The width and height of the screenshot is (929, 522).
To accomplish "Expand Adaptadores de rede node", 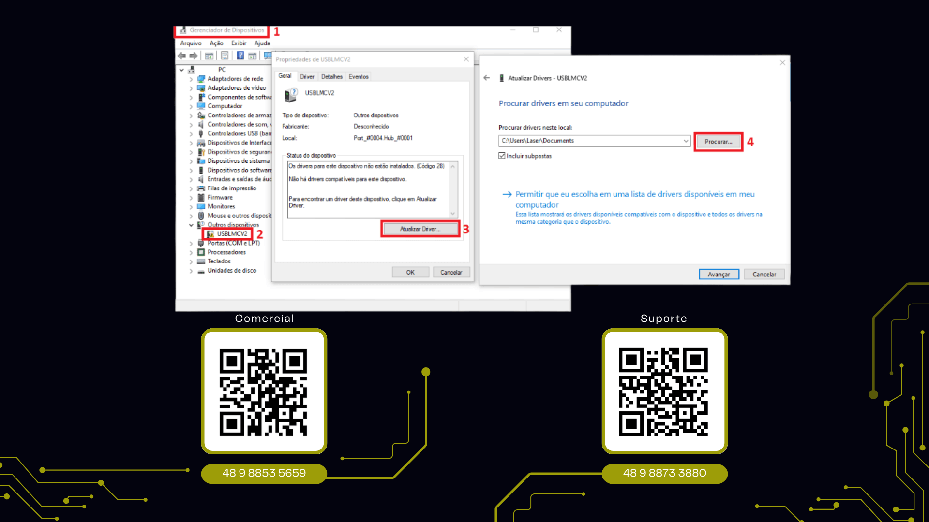I will (191, 79).
